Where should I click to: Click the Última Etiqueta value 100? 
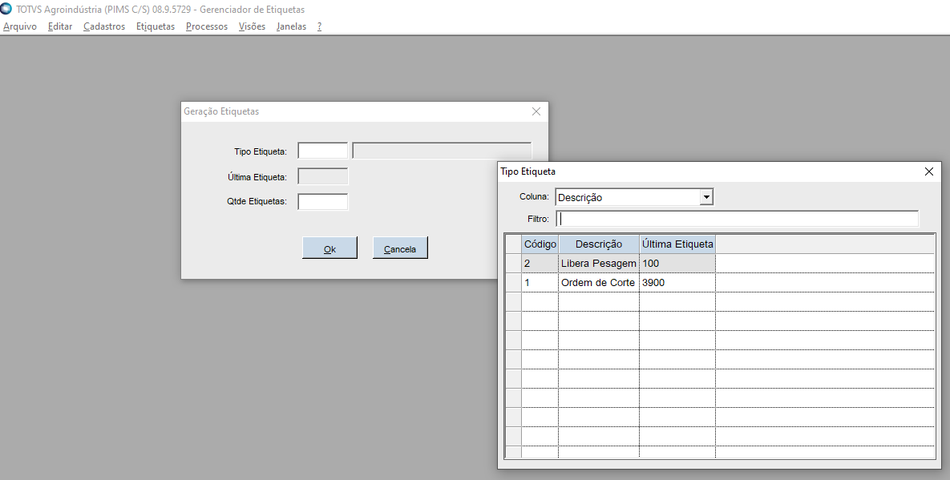pyautogui.click(x=677, y=264)
